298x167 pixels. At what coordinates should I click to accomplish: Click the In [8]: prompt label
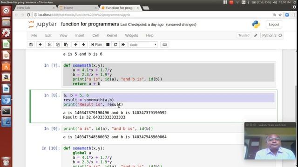[52, 95]
